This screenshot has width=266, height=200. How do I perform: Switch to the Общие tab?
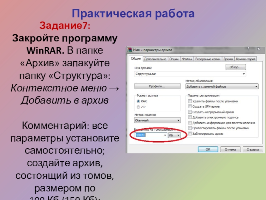point(136,59)
